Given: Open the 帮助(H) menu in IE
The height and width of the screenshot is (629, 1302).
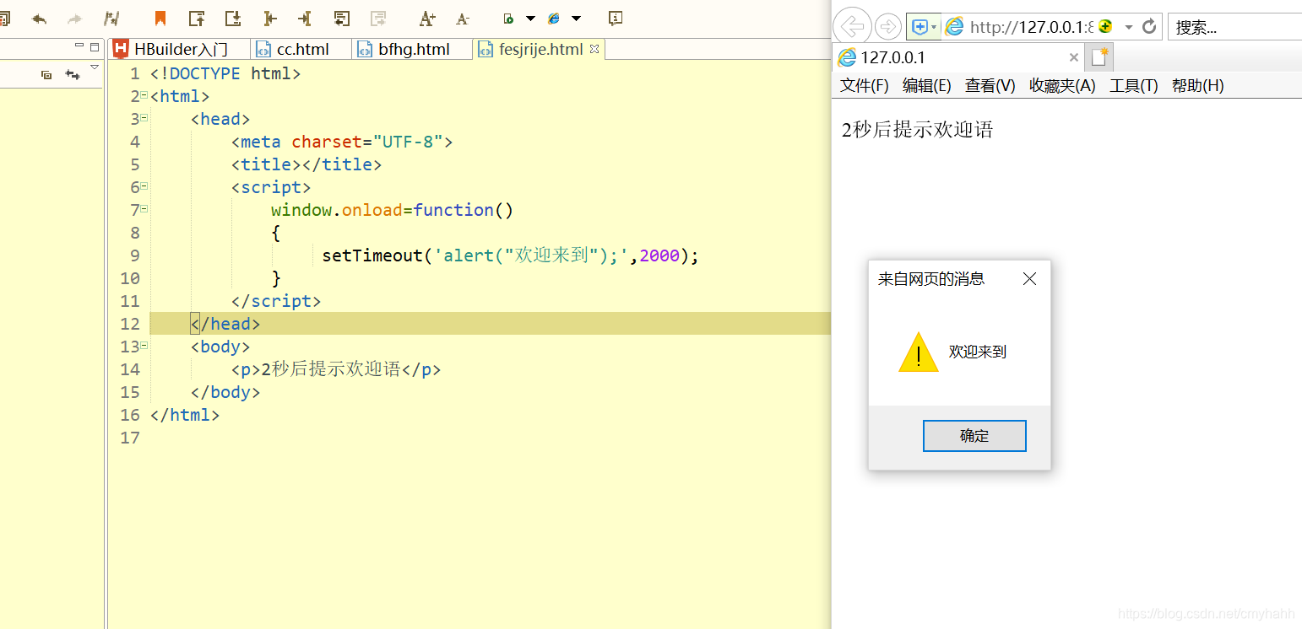Looking at the screenshot, I should point(1197,85).
